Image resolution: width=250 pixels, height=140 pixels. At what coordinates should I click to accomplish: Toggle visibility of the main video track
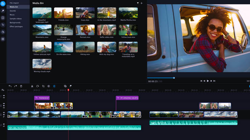(4, 113)
